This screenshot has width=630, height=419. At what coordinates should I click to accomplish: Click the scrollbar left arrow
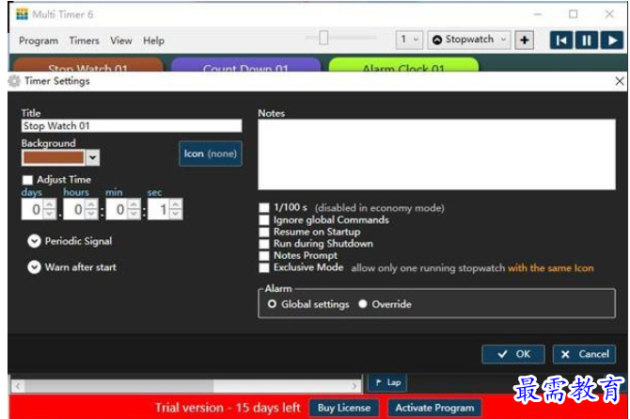(x=18, y=386)
